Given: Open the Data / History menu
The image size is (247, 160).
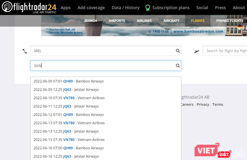Looking at the screenshot, I should pos(126,8).
